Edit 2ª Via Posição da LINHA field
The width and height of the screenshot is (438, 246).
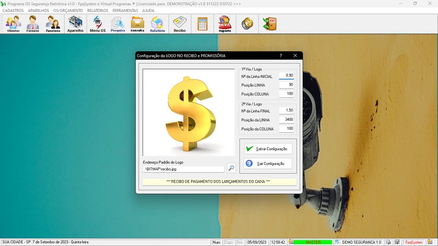286,120
